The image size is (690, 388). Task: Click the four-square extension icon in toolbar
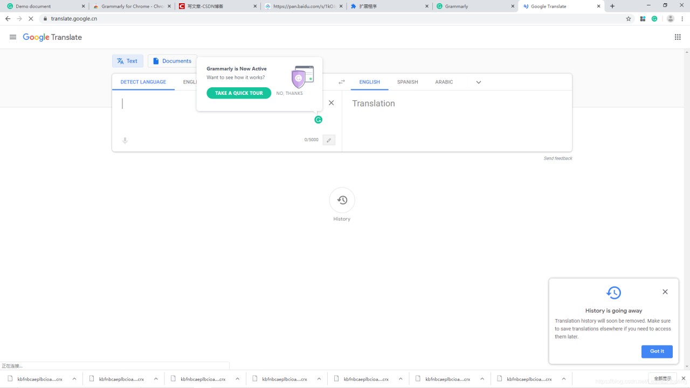coord(643,18)
